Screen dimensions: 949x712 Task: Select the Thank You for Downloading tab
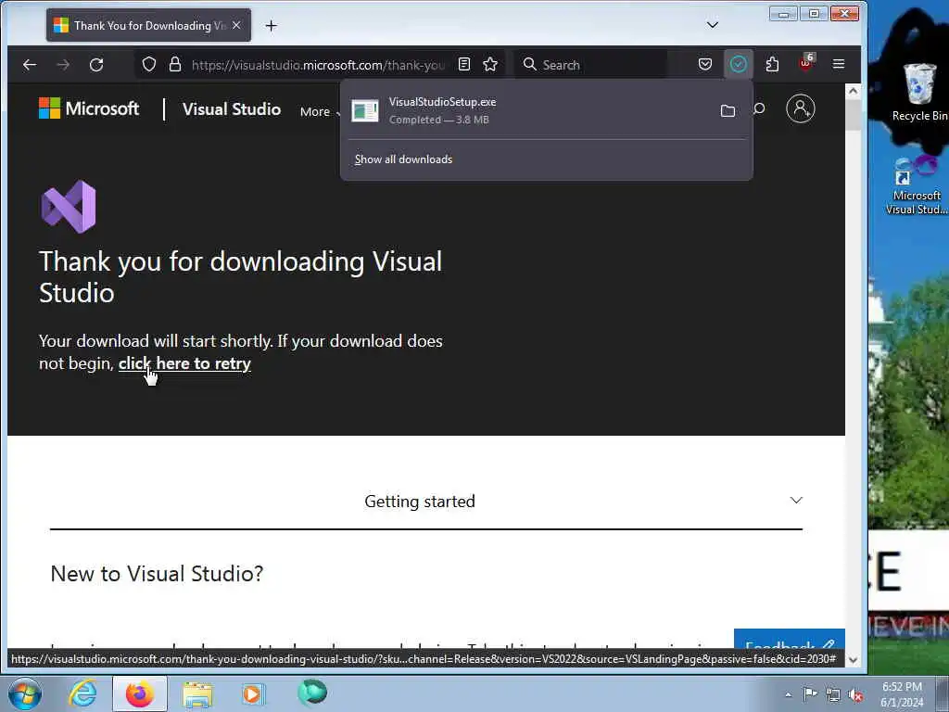point(148,25)
